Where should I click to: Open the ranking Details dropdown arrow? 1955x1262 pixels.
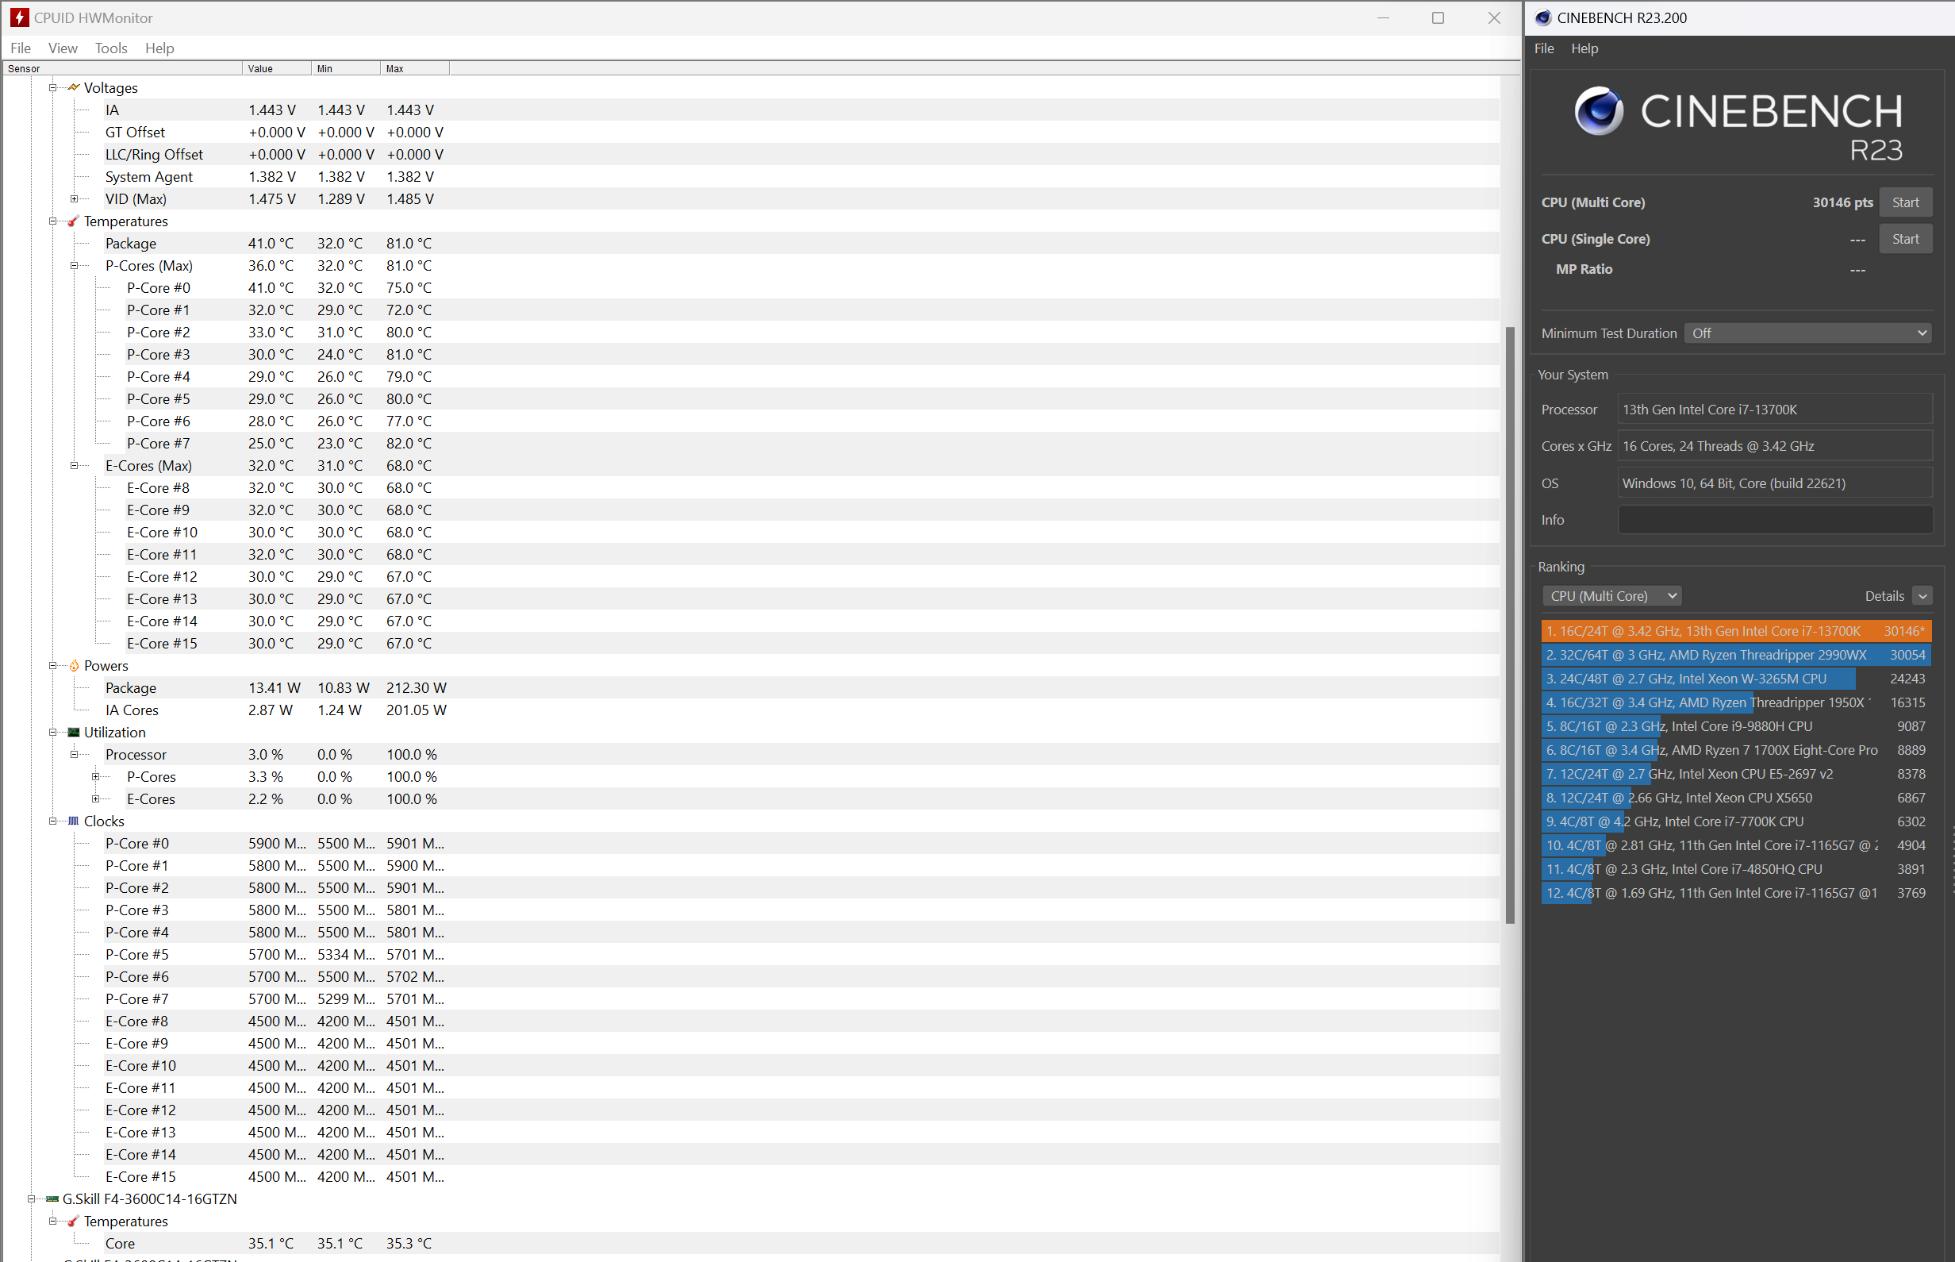point(1922,597)
